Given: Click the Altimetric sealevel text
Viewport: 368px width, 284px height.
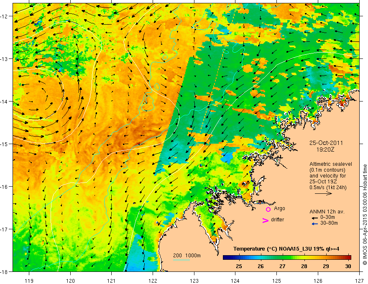Looking at the screenshot, I should click(x=331, y=164).
